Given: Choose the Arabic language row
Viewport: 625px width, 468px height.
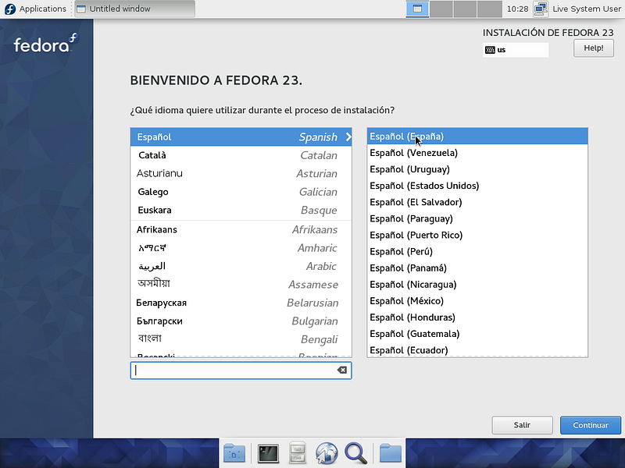Looking at the screenshot, I should click(241, 266).
